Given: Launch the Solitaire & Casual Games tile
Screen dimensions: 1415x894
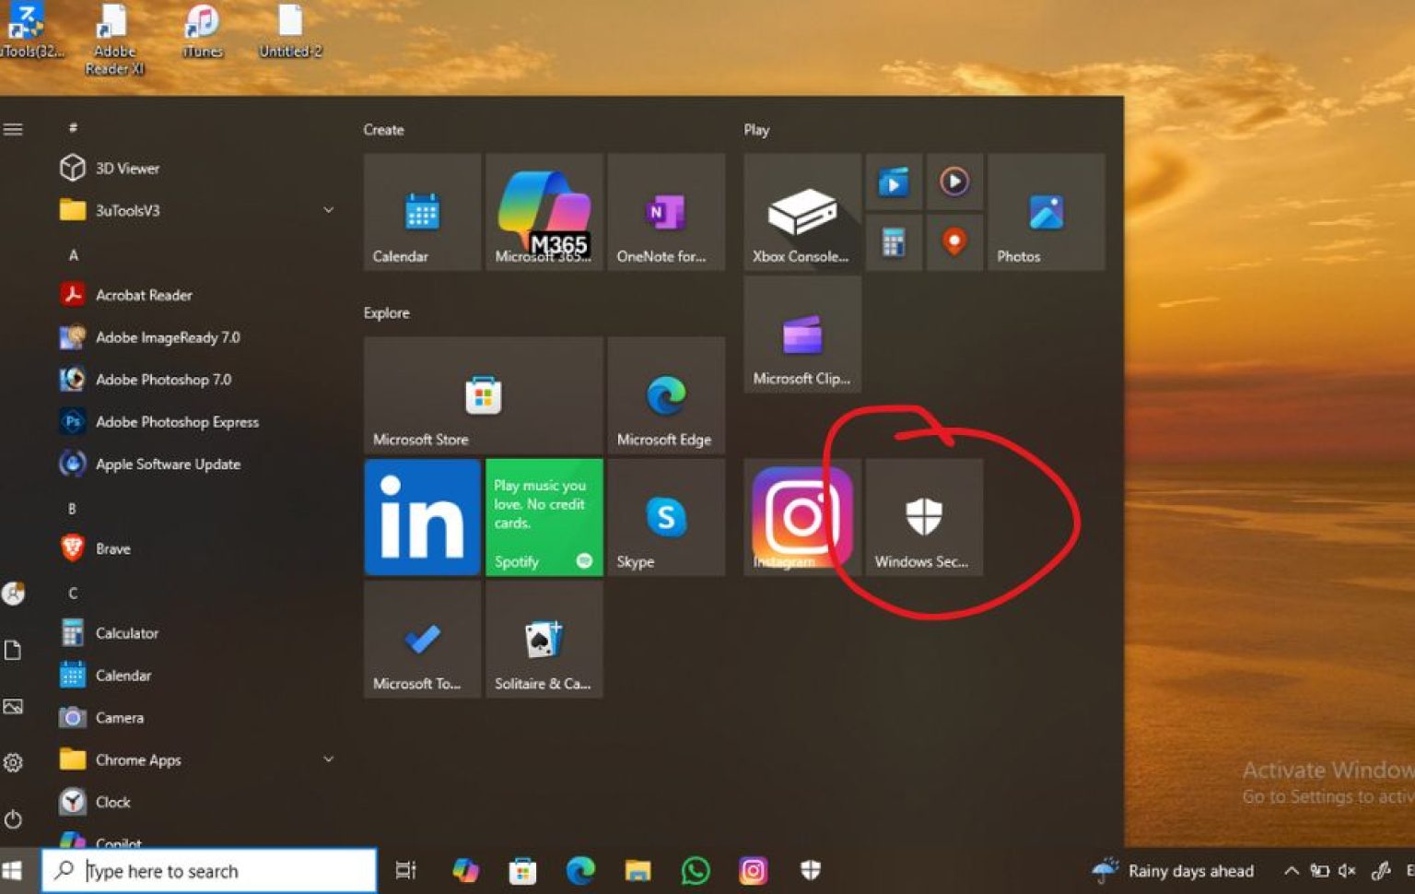Looking at the screenshot, I should click(x=544, y=641).
